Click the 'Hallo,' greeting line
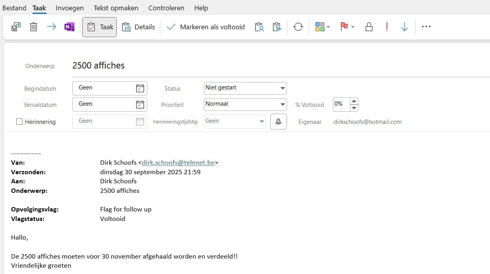Viewport: 490px width, 274px height. click(20, 238)
